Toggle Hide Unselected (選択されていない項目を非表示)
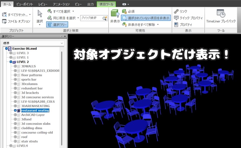 (146, 18)
